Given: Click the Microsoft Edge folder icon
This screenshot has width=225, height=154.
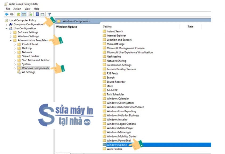Looking at the screenshot, I should (104, 44).
